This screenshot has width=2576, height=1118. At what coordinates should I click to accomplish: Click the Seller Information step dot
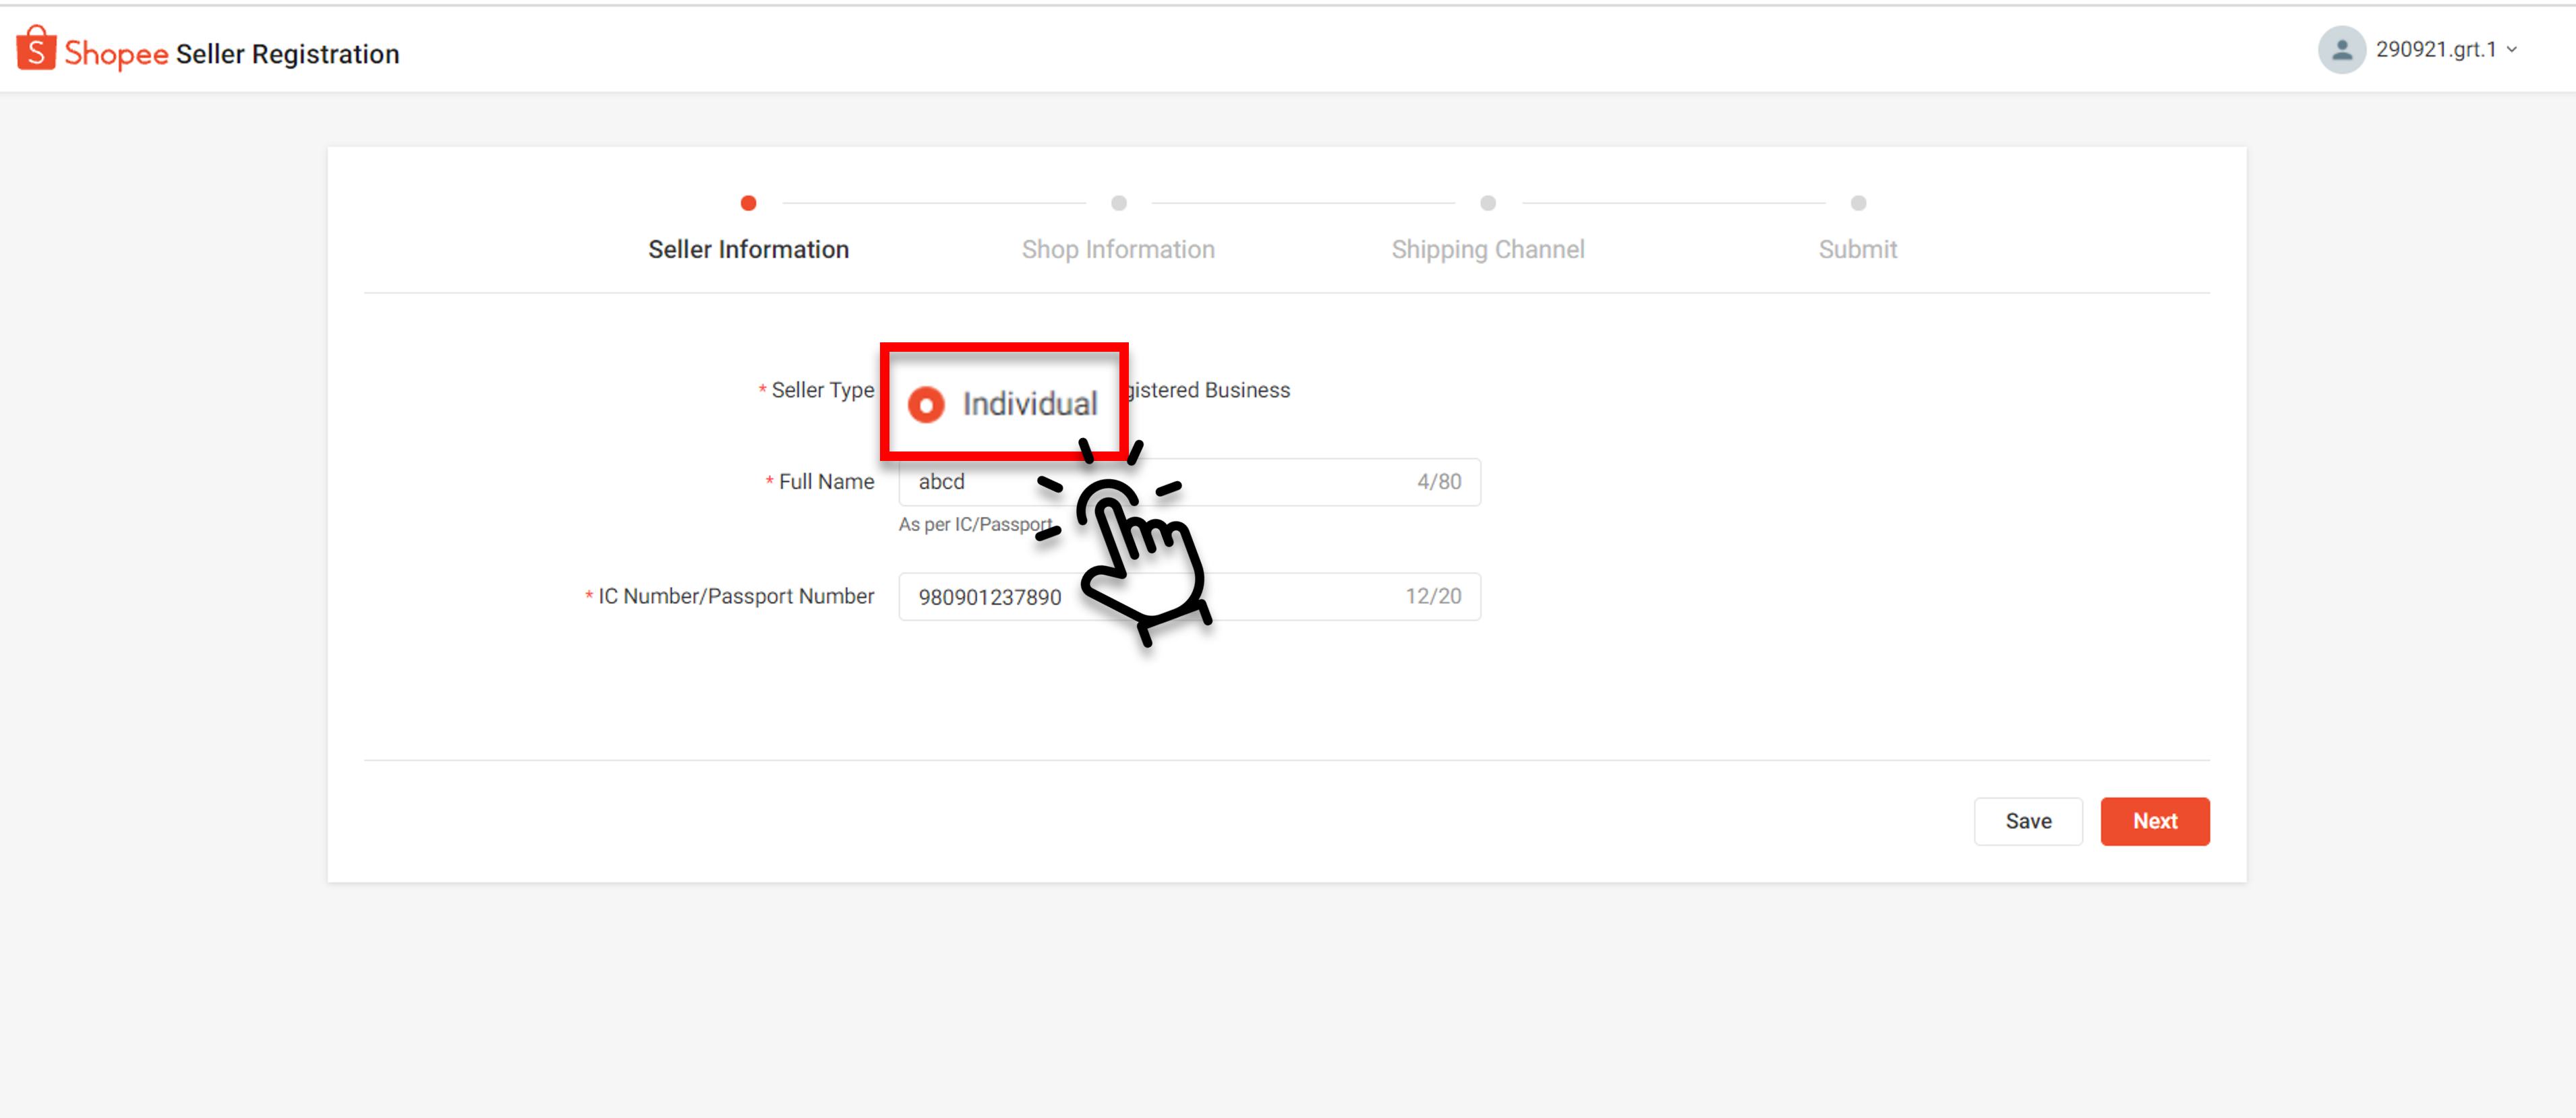tap(748, 203)
